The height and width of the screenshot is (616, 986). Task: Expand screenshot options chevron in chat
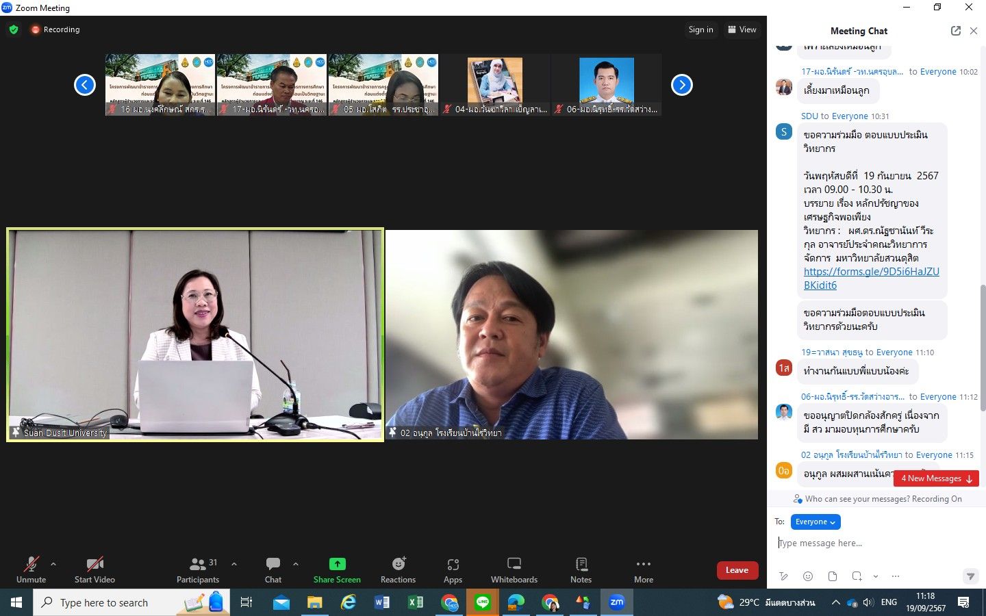point(876,576)
